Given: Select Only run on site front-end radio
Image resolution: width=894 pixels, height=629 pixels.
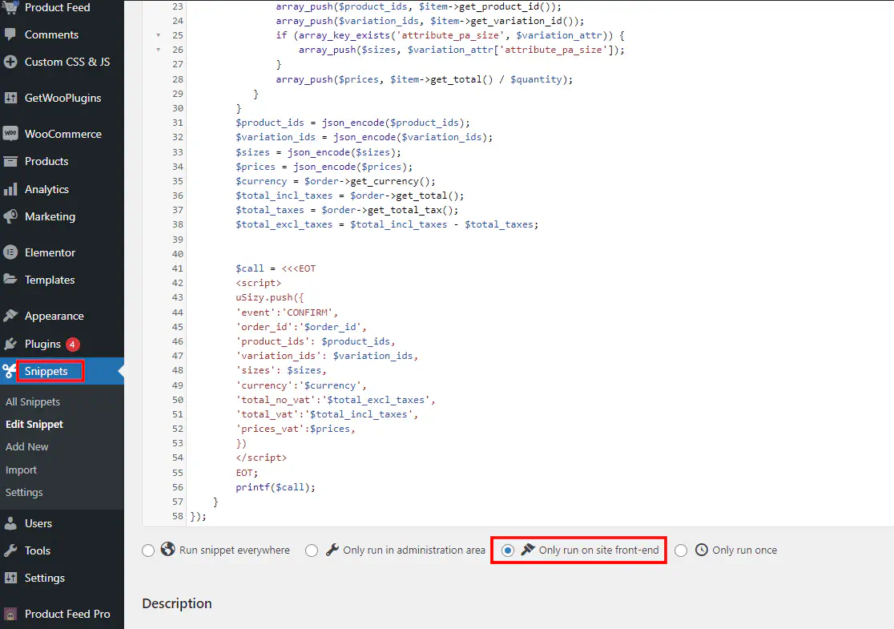Looking at the screenshot, I should click(508, 550).
